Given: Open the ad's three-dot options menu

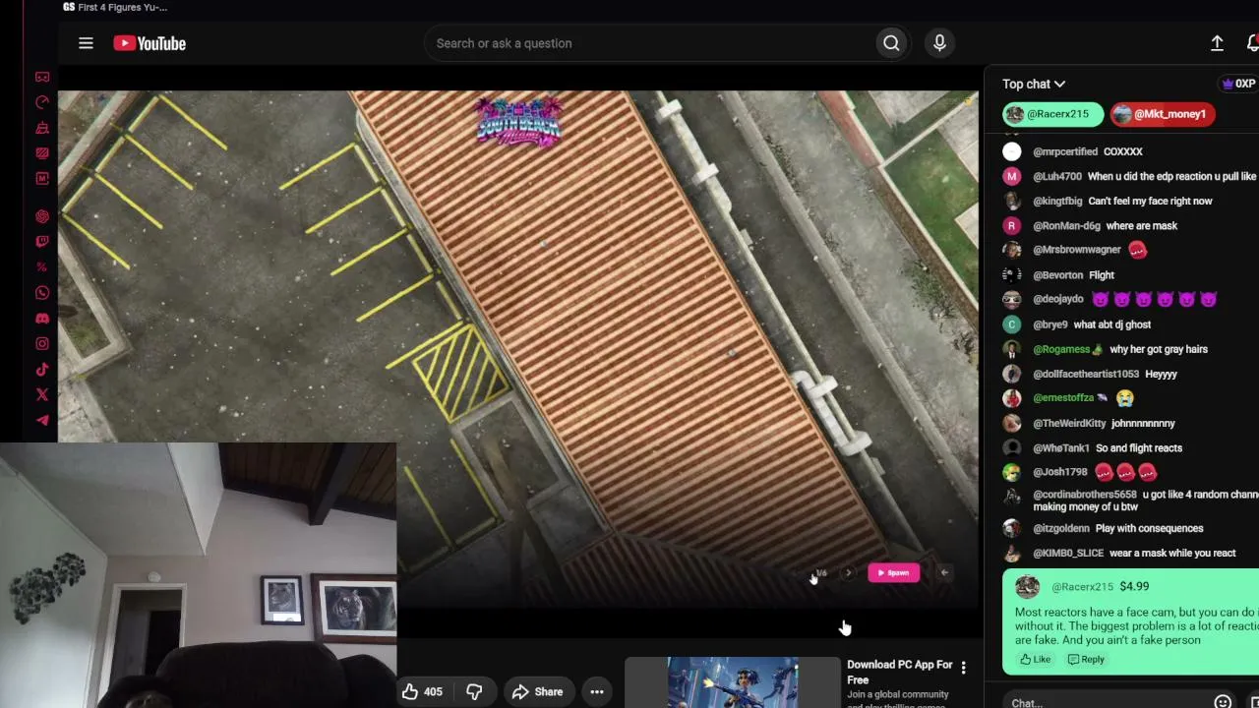Looking at the screenshot, I should click(x=964, y=668).
